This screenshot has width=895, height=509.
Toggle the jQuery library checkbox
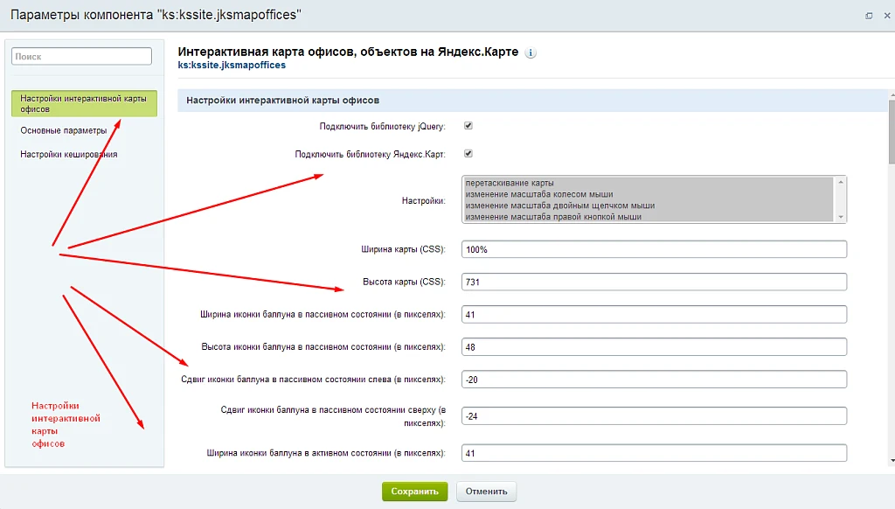468,126
